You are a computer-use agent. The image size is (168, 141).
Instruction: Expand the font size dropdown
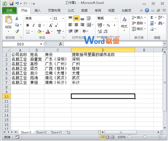[x=63, y=18]
